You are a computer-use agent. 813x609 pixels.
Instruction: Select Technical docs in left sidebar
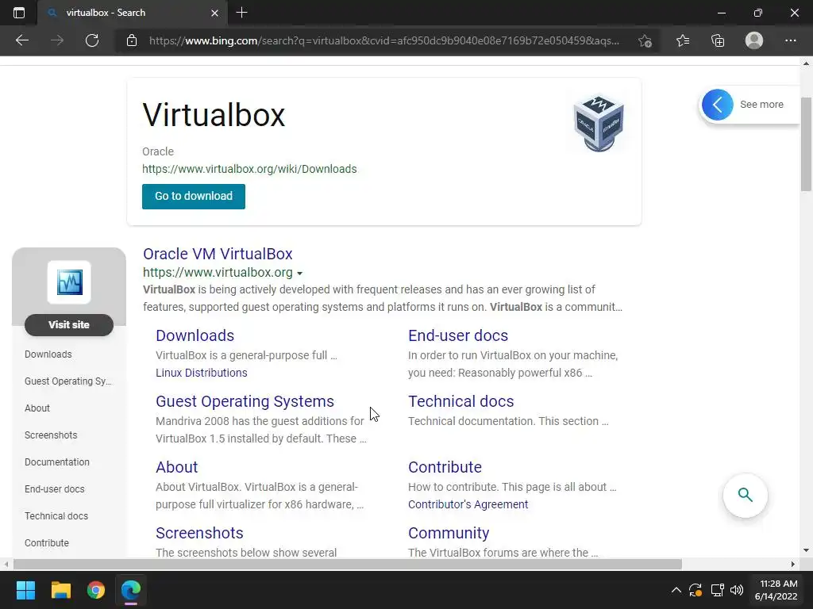pyautogui.click(x=56, y=515)
